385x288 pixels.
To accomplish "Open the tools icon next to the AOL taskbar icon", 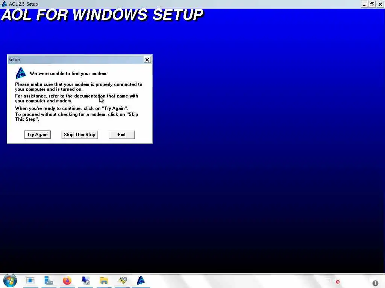I will click(x=123, y=280).
